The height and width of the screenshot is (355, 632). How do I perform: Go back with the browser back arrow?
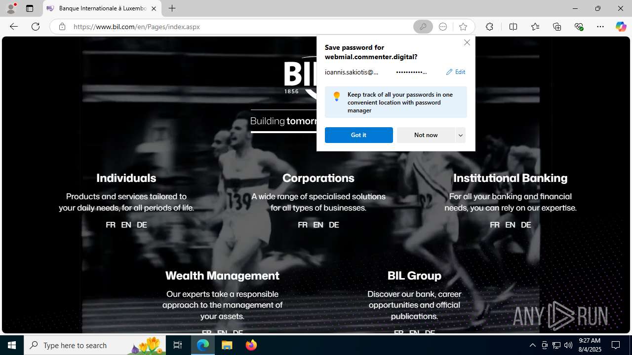[x=14, y=27]
